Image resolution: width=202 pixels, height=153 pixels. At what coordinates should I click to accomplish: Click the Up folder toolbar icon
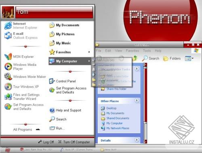point(135,58)
